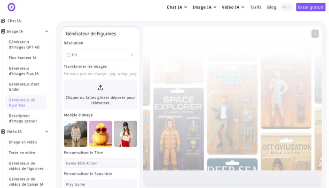Click the 1:1 square ratio icon

pos(69,55)
